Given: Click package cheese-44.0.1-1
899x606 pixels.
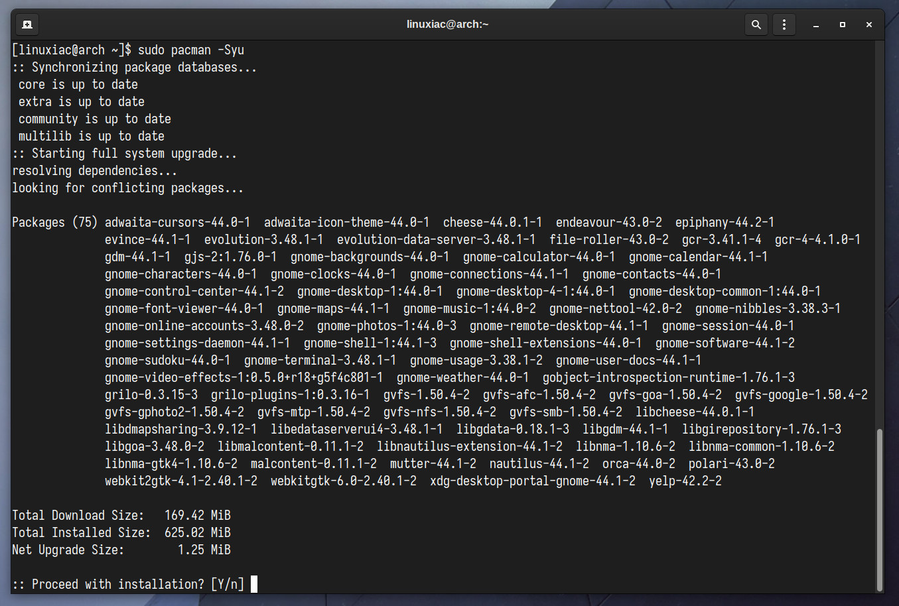Looking at the screenshot, I should (493, 223).
